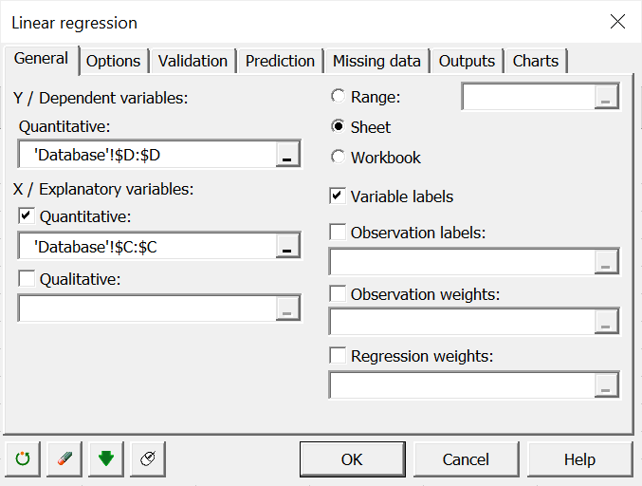Open range selector beside the Range output field
The width and height of the screenshot is (642, 486).
(606, 97)
